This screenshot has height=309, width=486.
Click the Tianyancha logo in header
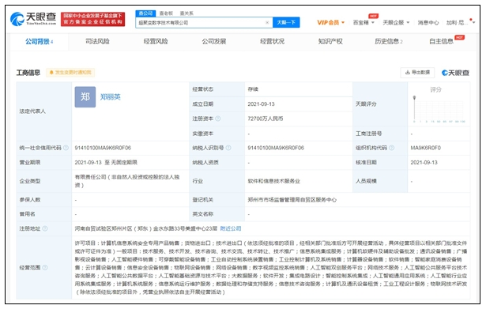[x=33, y=19]
